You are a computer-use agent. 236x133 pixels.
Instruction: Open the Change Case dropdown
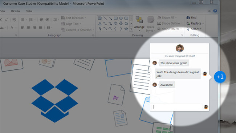coord(3,28)
